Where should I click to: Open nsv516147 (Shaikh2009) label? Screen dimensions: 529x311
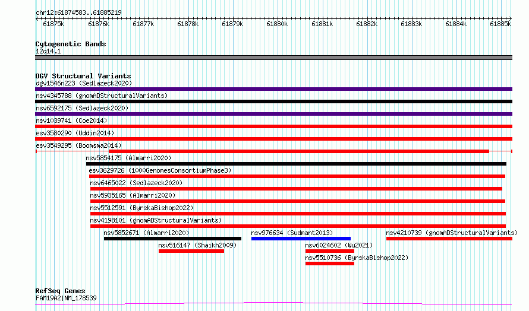pyautogui.click(x=197, y=245)
